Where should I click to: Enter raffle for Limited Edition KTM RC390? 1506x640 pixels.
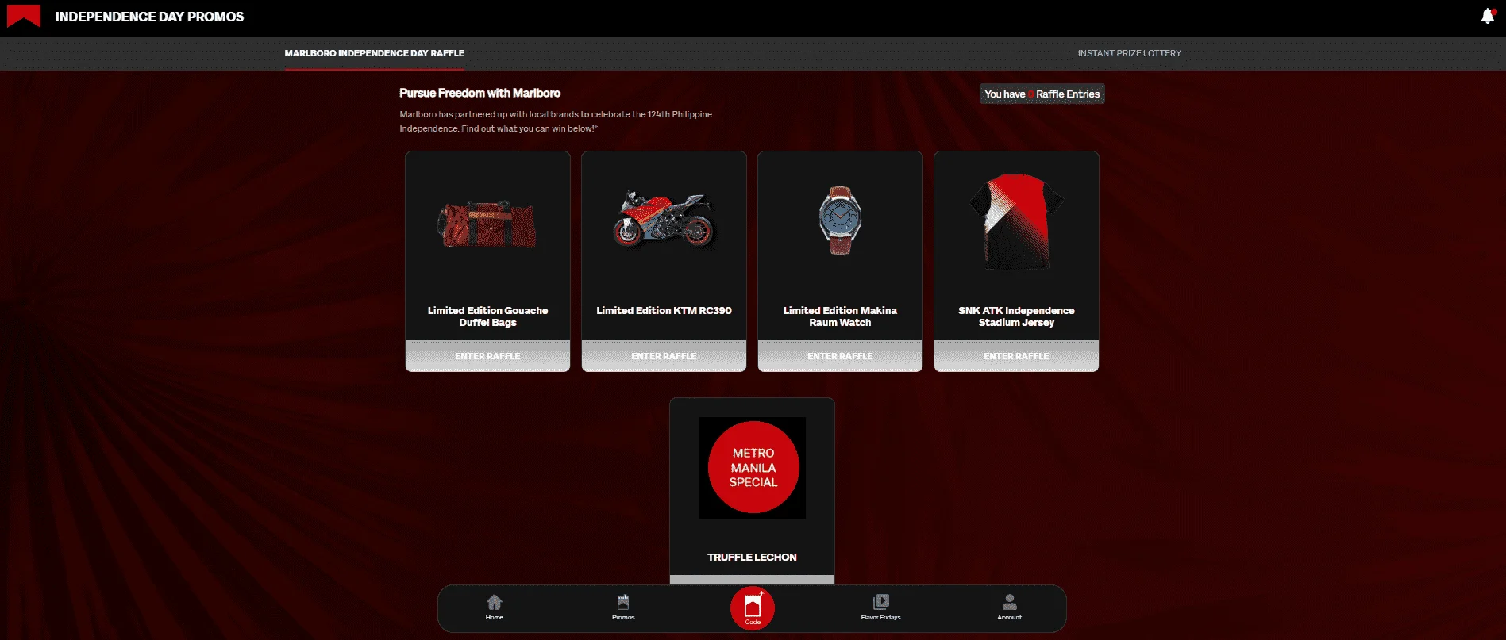coord(664,356)
